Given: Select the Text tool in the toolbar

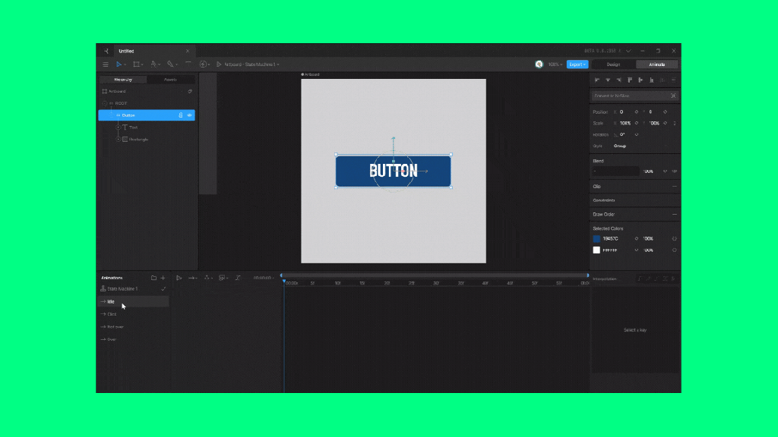Looking at the screenshot, I should (x=188, y=64).
